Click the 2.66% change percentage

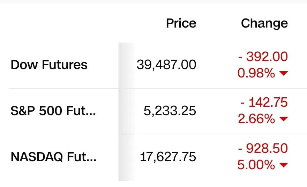click(x=256, y=119)
